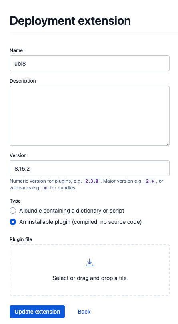178x324 pixels.
Task: Focus the Name field containing ubi8
Action: (90, 63)
